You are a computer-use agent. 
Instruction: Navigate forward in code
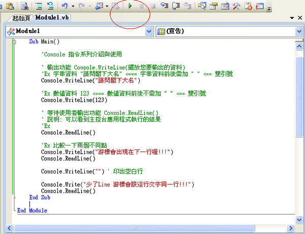[116, 7]
